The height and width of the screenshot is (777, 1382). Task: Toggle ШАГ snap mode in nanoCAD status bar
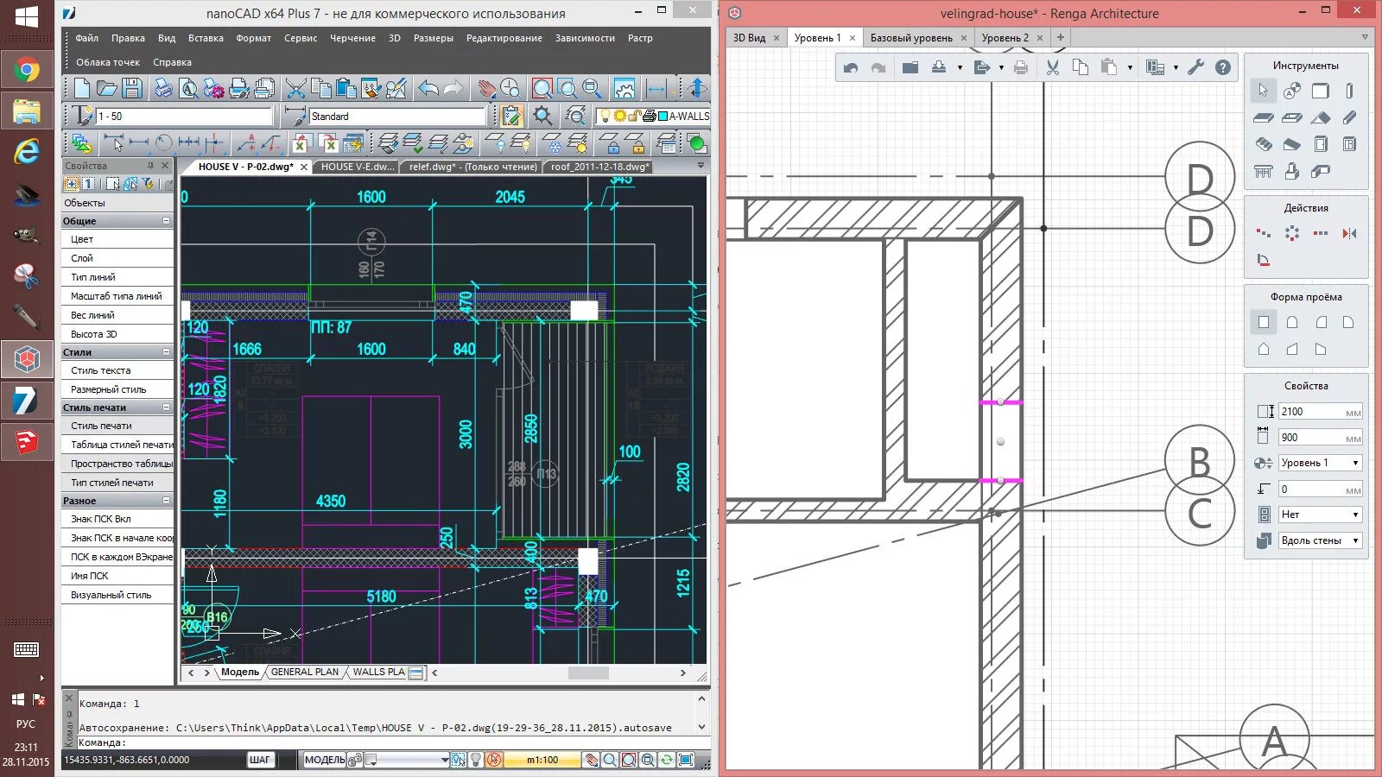pos(259,760)
